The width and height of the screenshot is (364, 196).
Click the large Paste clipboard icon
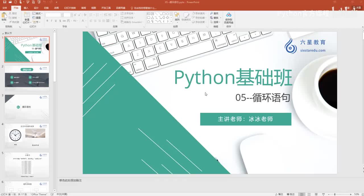coord(4,15)
